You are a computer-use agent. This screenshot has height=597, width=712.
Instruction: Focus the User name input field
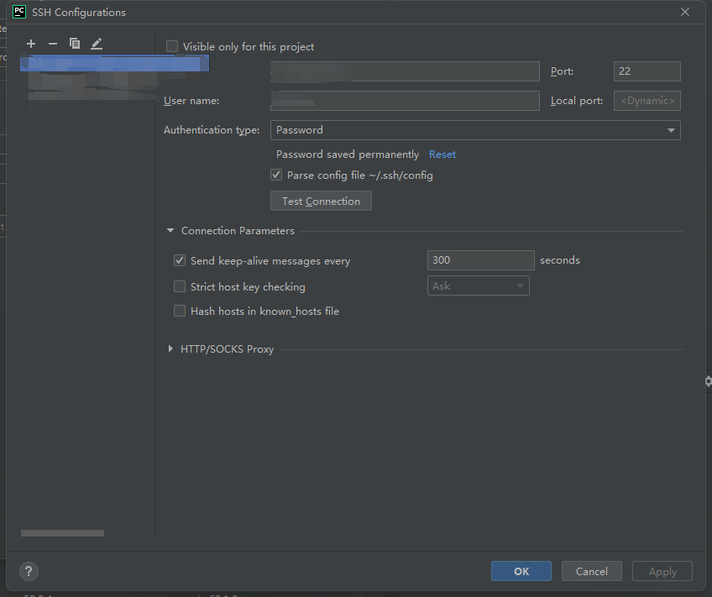(x=405, y=101)
